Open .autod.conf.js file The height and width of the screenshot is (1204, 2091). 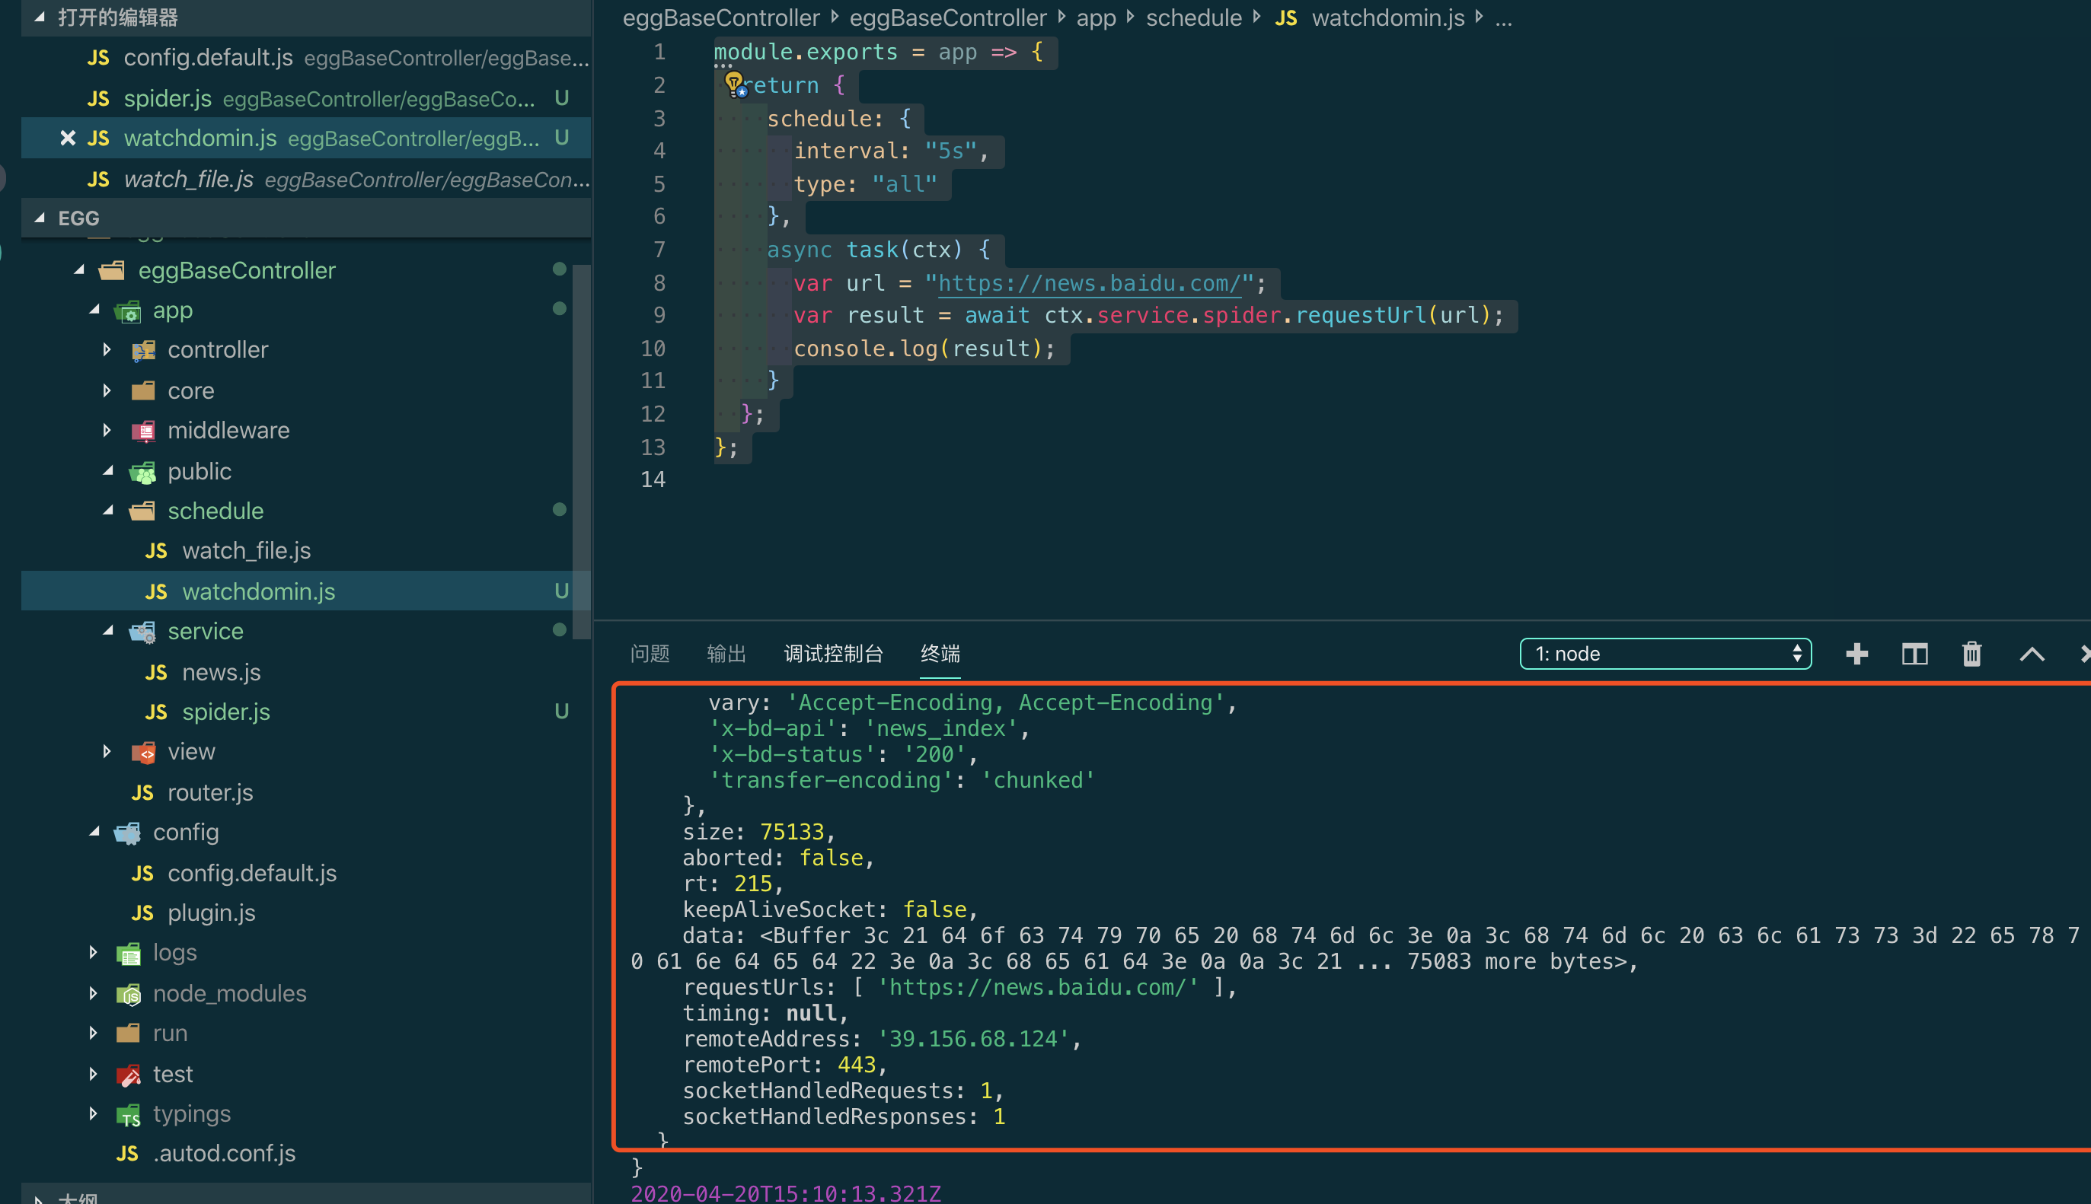coord(223,1154)
